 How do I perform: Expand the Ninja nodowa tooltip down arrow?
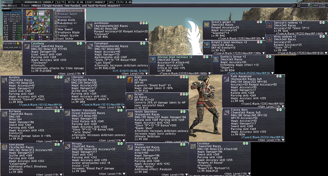(x=326, y=53)
